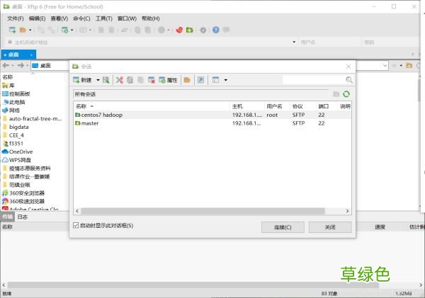Click the new session icon in main toolbar

pos(13,30)
